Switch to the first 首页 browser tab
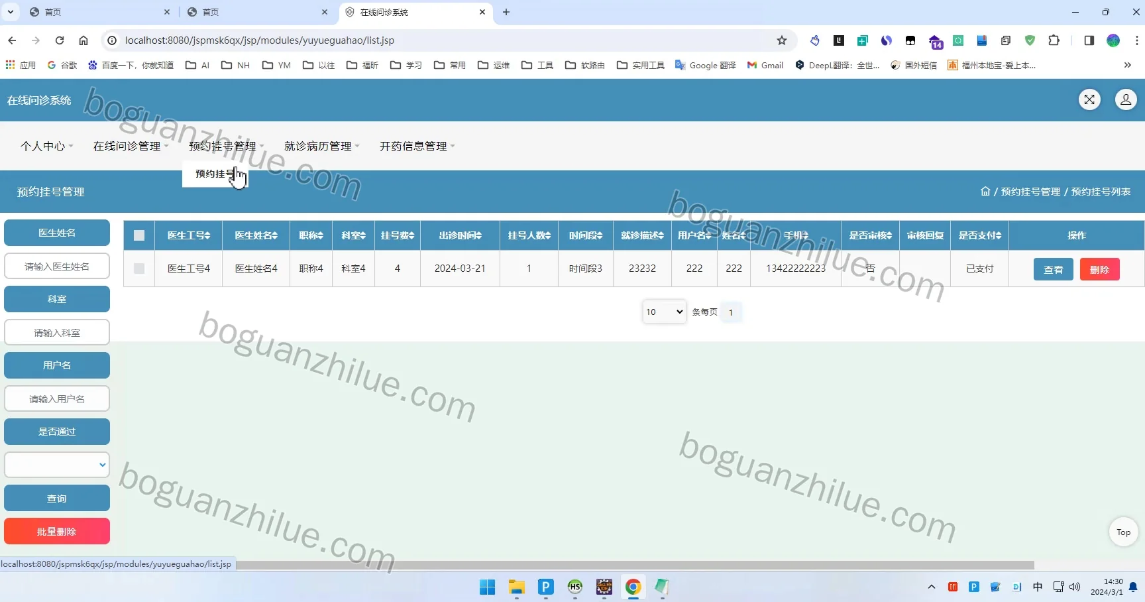The image size is (1145, 602). 99,12
